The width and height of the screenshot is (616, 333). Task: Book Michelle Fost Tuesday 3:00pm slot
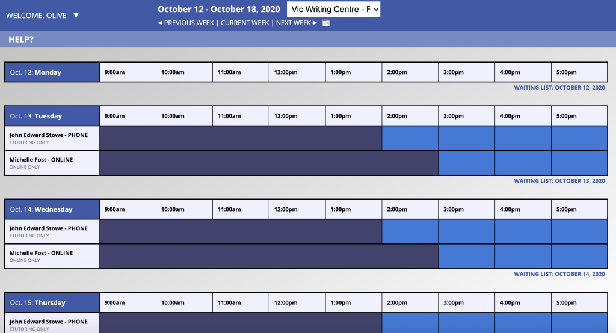466,163
